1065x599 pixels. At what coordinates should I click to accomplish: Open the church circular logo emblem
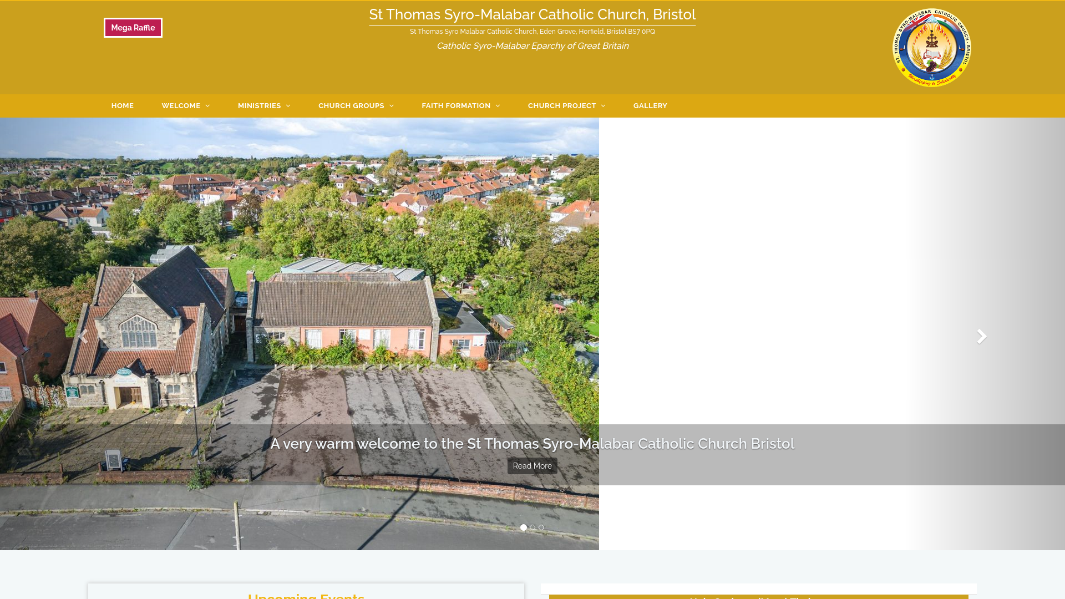coord(932,48)
